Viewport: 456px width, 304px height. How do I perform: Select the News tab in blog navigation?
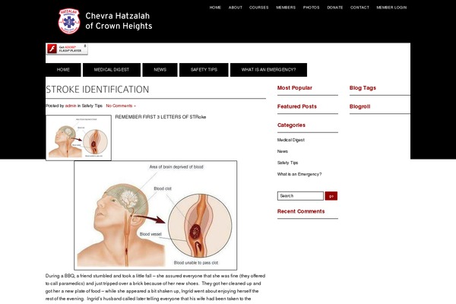(160, 70)
